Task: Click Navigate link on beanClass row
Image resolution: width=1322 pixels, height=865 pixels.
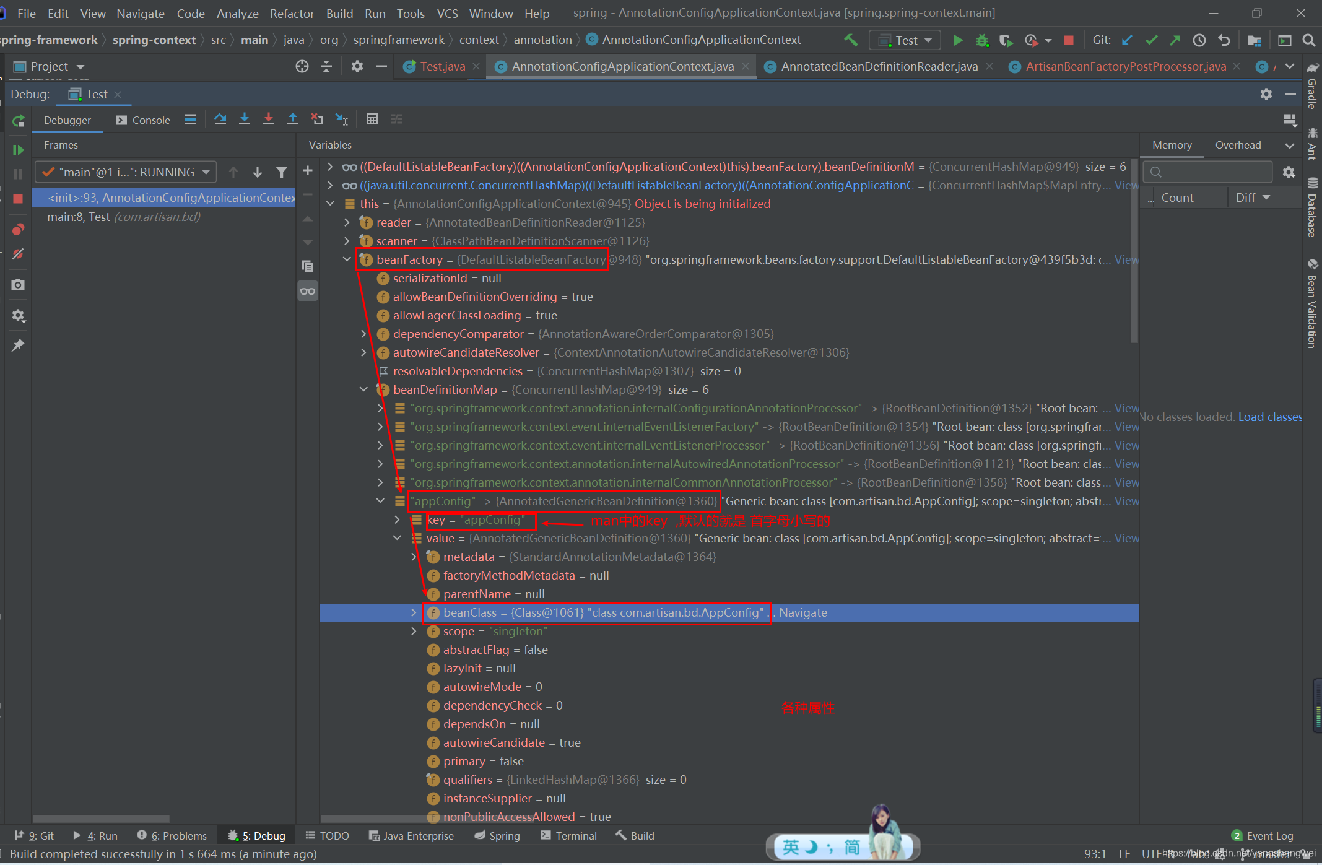Action: pos(802,612)
